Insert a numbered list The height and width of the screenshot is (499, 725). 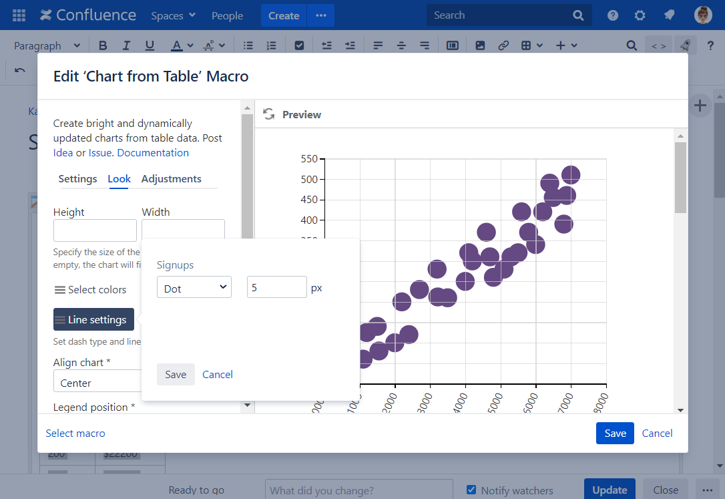pos(272,45)
